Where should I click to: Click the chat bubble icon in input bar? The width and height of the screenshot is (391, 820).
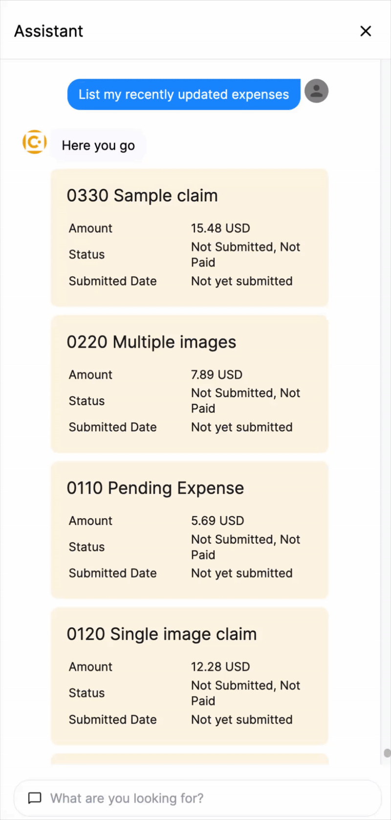point(35,798)
